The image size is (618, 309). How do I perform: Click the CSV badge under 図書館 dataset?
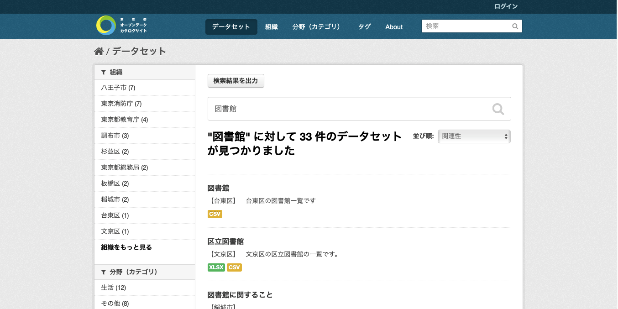click(x=215, y=214)
